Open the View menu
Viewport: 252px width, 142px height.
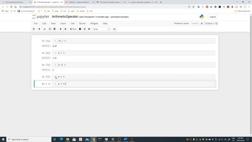(53, 24)
